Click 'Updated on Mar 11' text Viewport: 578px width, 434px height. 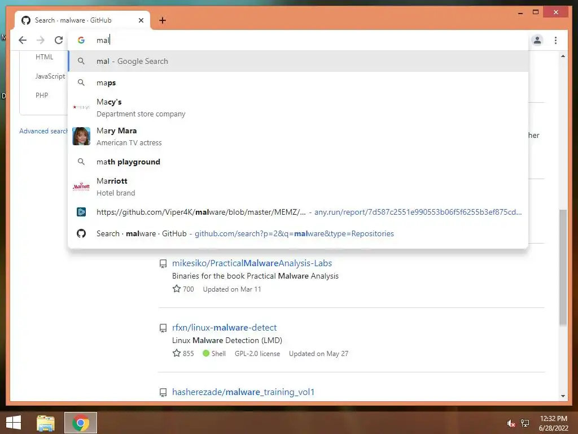click(x=232, y=289)
